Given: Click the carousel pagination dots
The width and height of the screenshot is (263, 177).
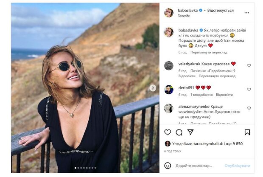Looking at the screenshot, I should 85,169.
